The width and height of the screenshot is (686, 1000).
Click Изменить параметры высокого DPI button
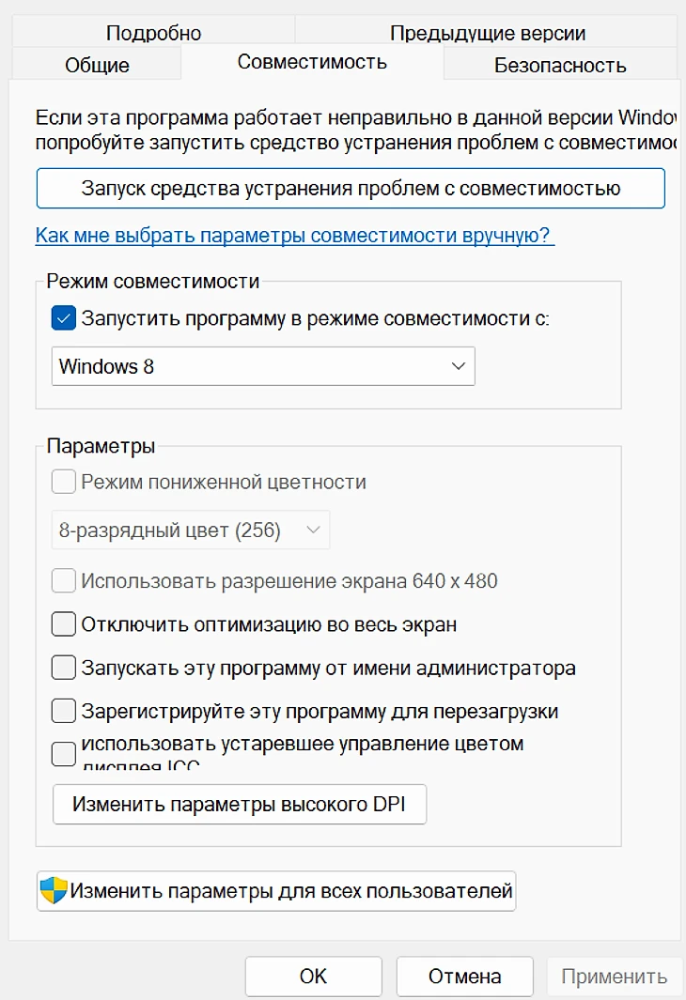(x=240, y=805)
